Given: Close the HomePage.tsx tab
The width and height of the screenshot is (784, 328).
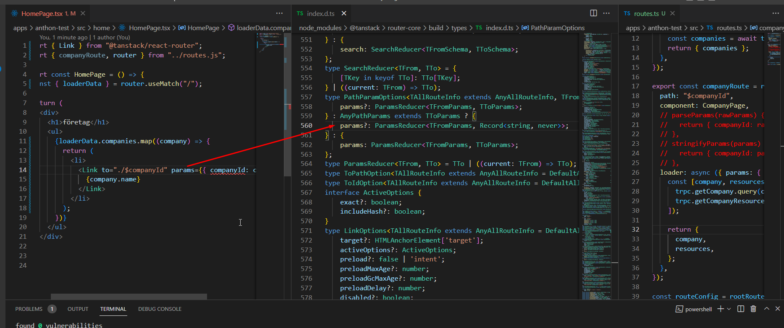Looking at the screenshot, I should click(x=83, y=13).
